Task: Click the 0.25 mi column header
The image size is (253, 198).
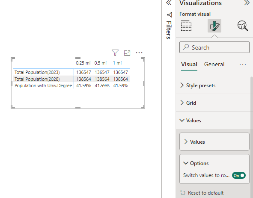Action: pos(83,63)
